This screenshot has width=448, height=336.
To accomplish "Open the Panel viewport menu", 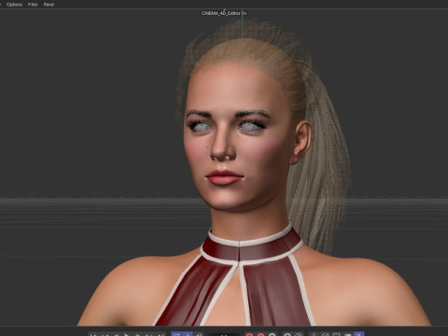I will click(49, 5).
